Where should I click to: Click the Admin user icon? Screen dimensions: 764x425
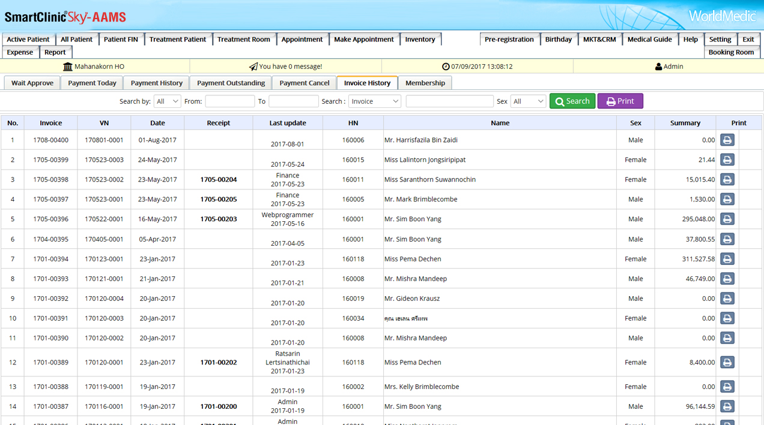[658, 67]
